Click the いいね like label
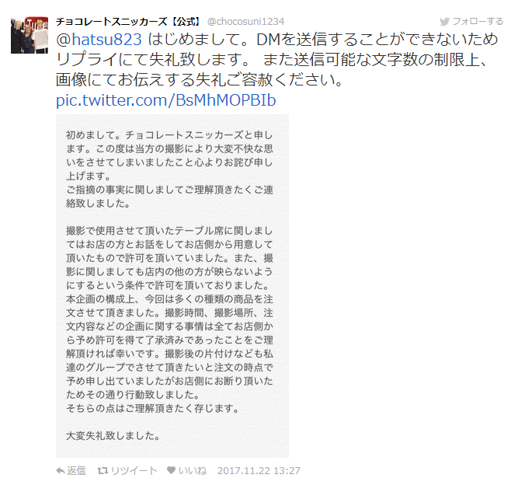Screen dimensions: 518x485 click(x=193, y=470)
